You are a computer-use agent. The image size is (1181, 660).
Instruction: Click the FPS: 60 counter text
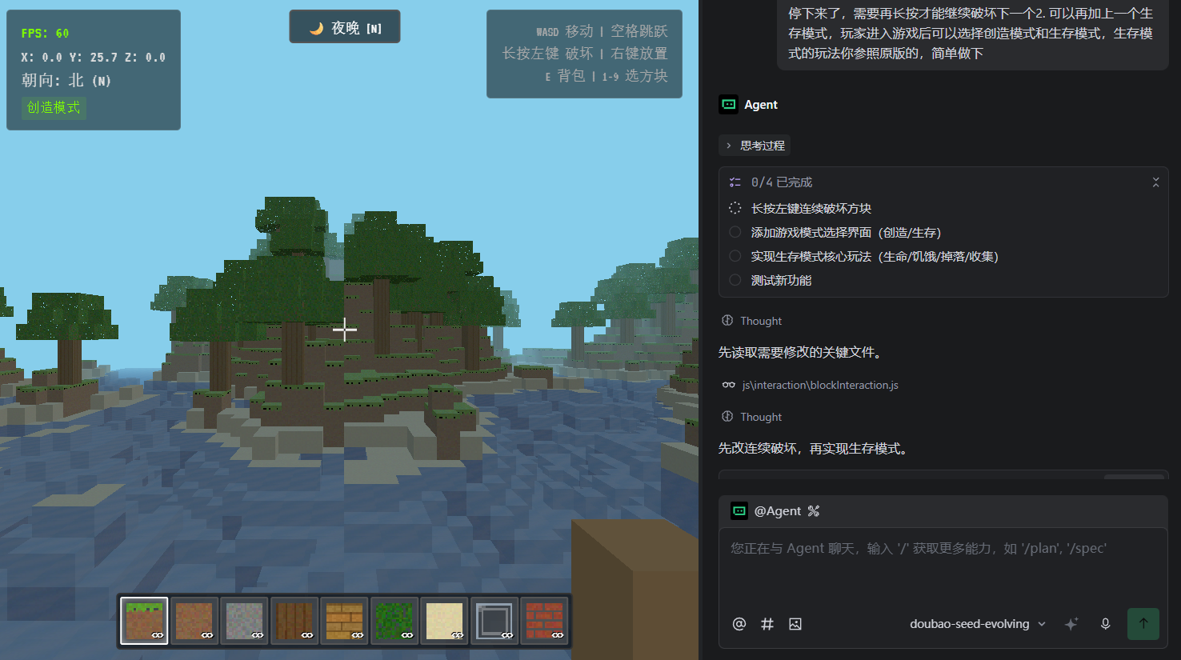(x=45, y=34)
